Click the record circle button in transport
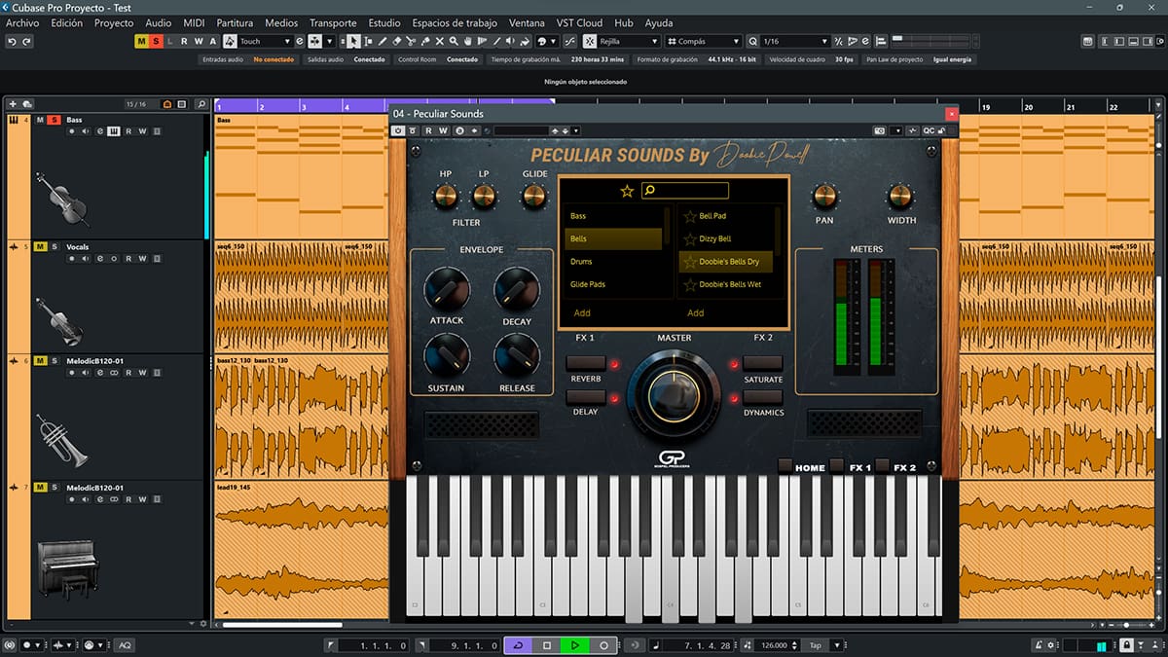 click(x=603, y=645)
